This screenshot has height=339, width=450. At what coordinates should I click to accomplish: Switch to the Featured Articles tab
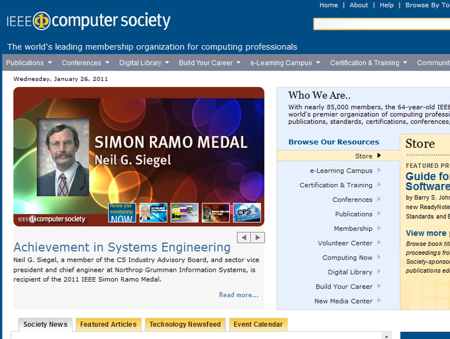pos(109,324)
